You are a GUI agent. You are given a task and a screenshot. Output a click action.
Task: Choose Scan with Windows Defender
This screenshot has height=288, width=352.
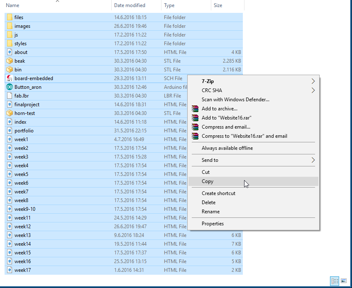[253, 100]
